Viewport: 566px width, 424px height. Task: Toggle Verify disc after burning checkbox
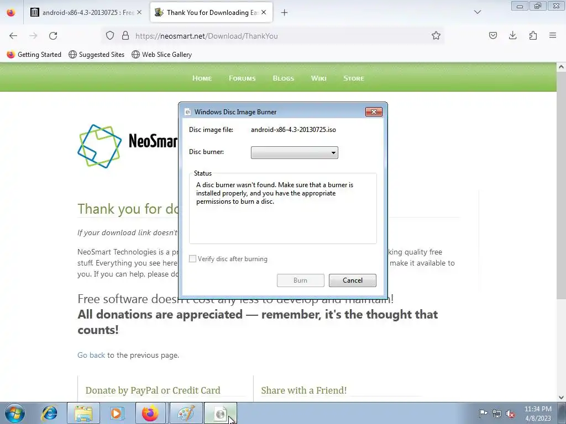coord(192,259)
